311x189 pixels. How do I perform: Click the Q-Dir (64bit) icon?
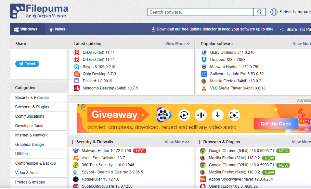coord(77,53)
